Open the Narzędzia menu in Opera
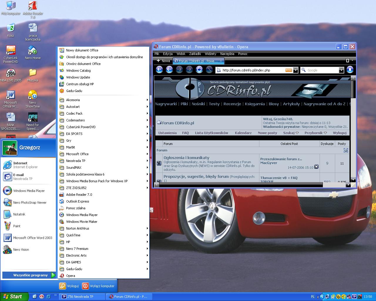 pos(227,54)
